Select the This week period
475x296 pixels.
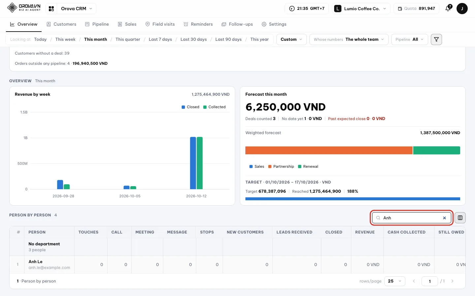65,39
